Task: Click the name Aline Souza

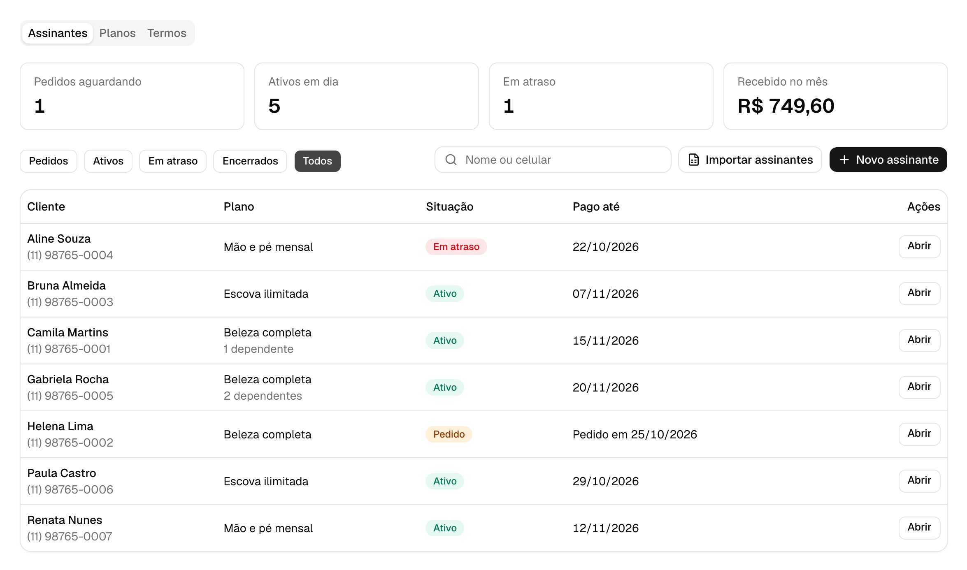Action: pyautogui.click(x=59, y=239)
